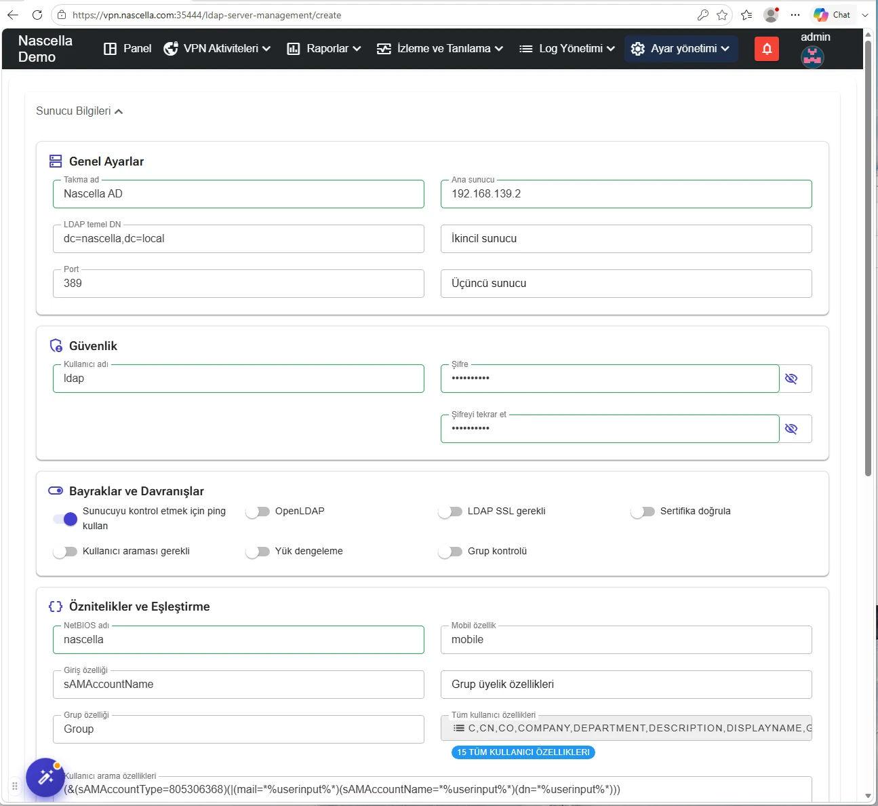878x806 pixels.
Task: Collapse the Sunucu Bilgileri section
Action: (x=79, y=111)
